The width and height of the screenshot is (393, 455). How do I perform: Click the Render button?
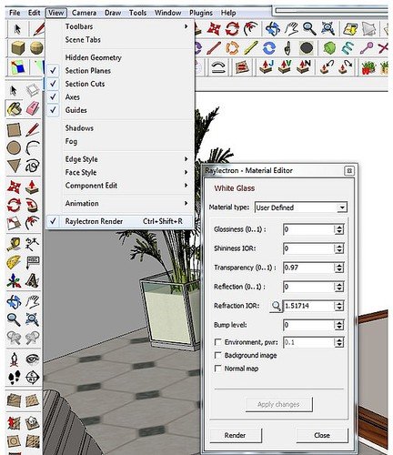coord(236,435)
